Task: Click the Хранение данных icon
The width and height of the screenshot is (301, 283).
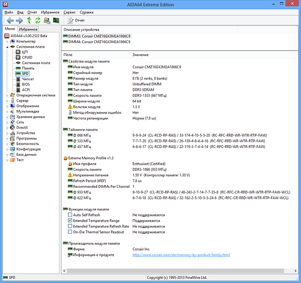Action: click(13, 117)
